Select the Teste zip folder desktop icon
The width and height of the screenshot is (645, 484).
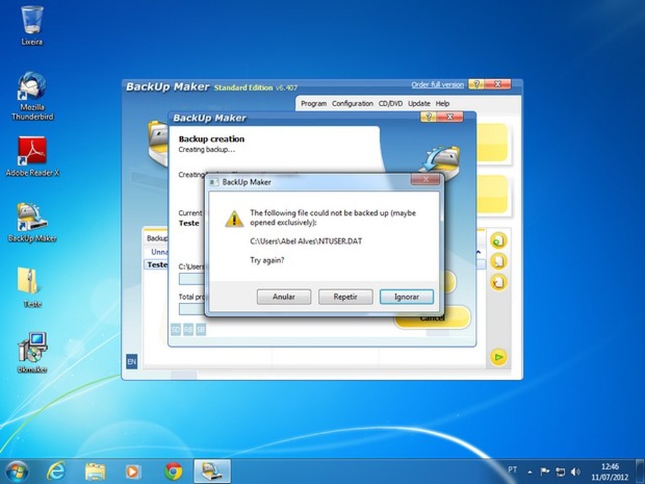(32, 287)
